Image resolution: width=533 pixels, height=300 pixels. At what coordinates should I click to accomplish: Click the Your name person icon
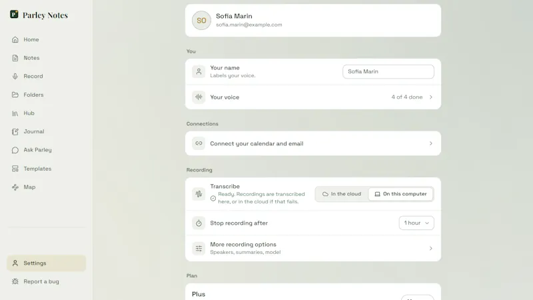pyautogui.click(x=199, y=71)
